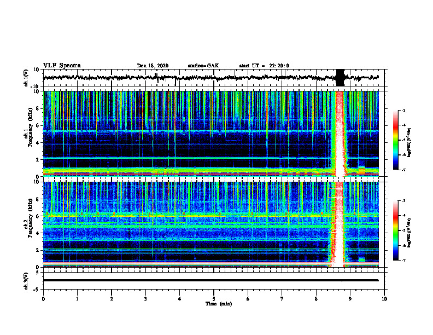Click the small green patch after 9 min in ch.2
Viewport: 433px width, 335px height.
pyautogui.click(x=361, y=260)
